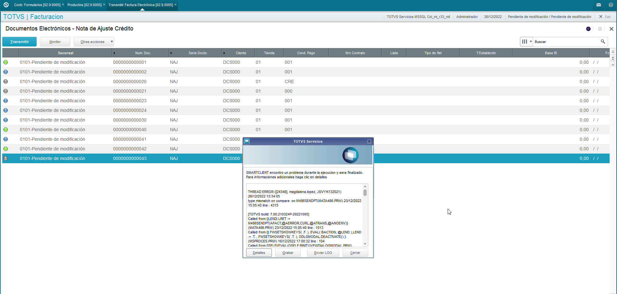Open the settings gear icon
617x294 pixels.
click(x=600, y=29)
